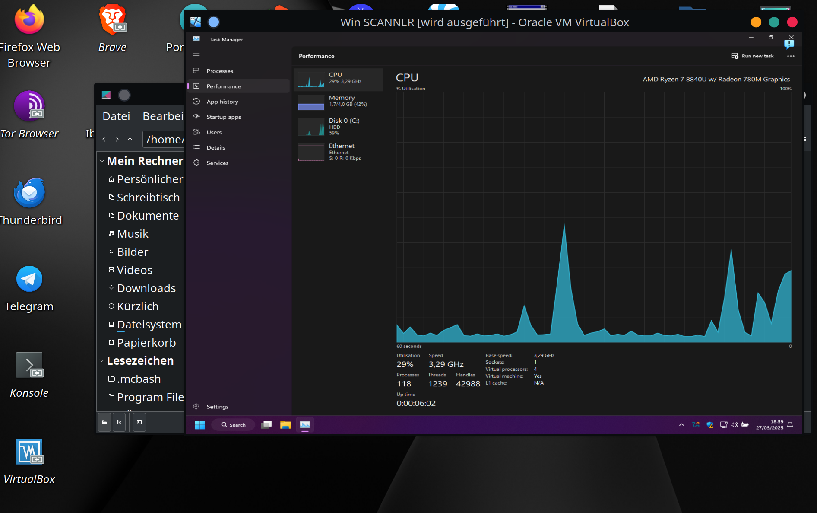Image resolution: width=817 pixels, height=513 pixels.
Task: Open Windows Security warning tray icon
Action: [x=710, y=425]
